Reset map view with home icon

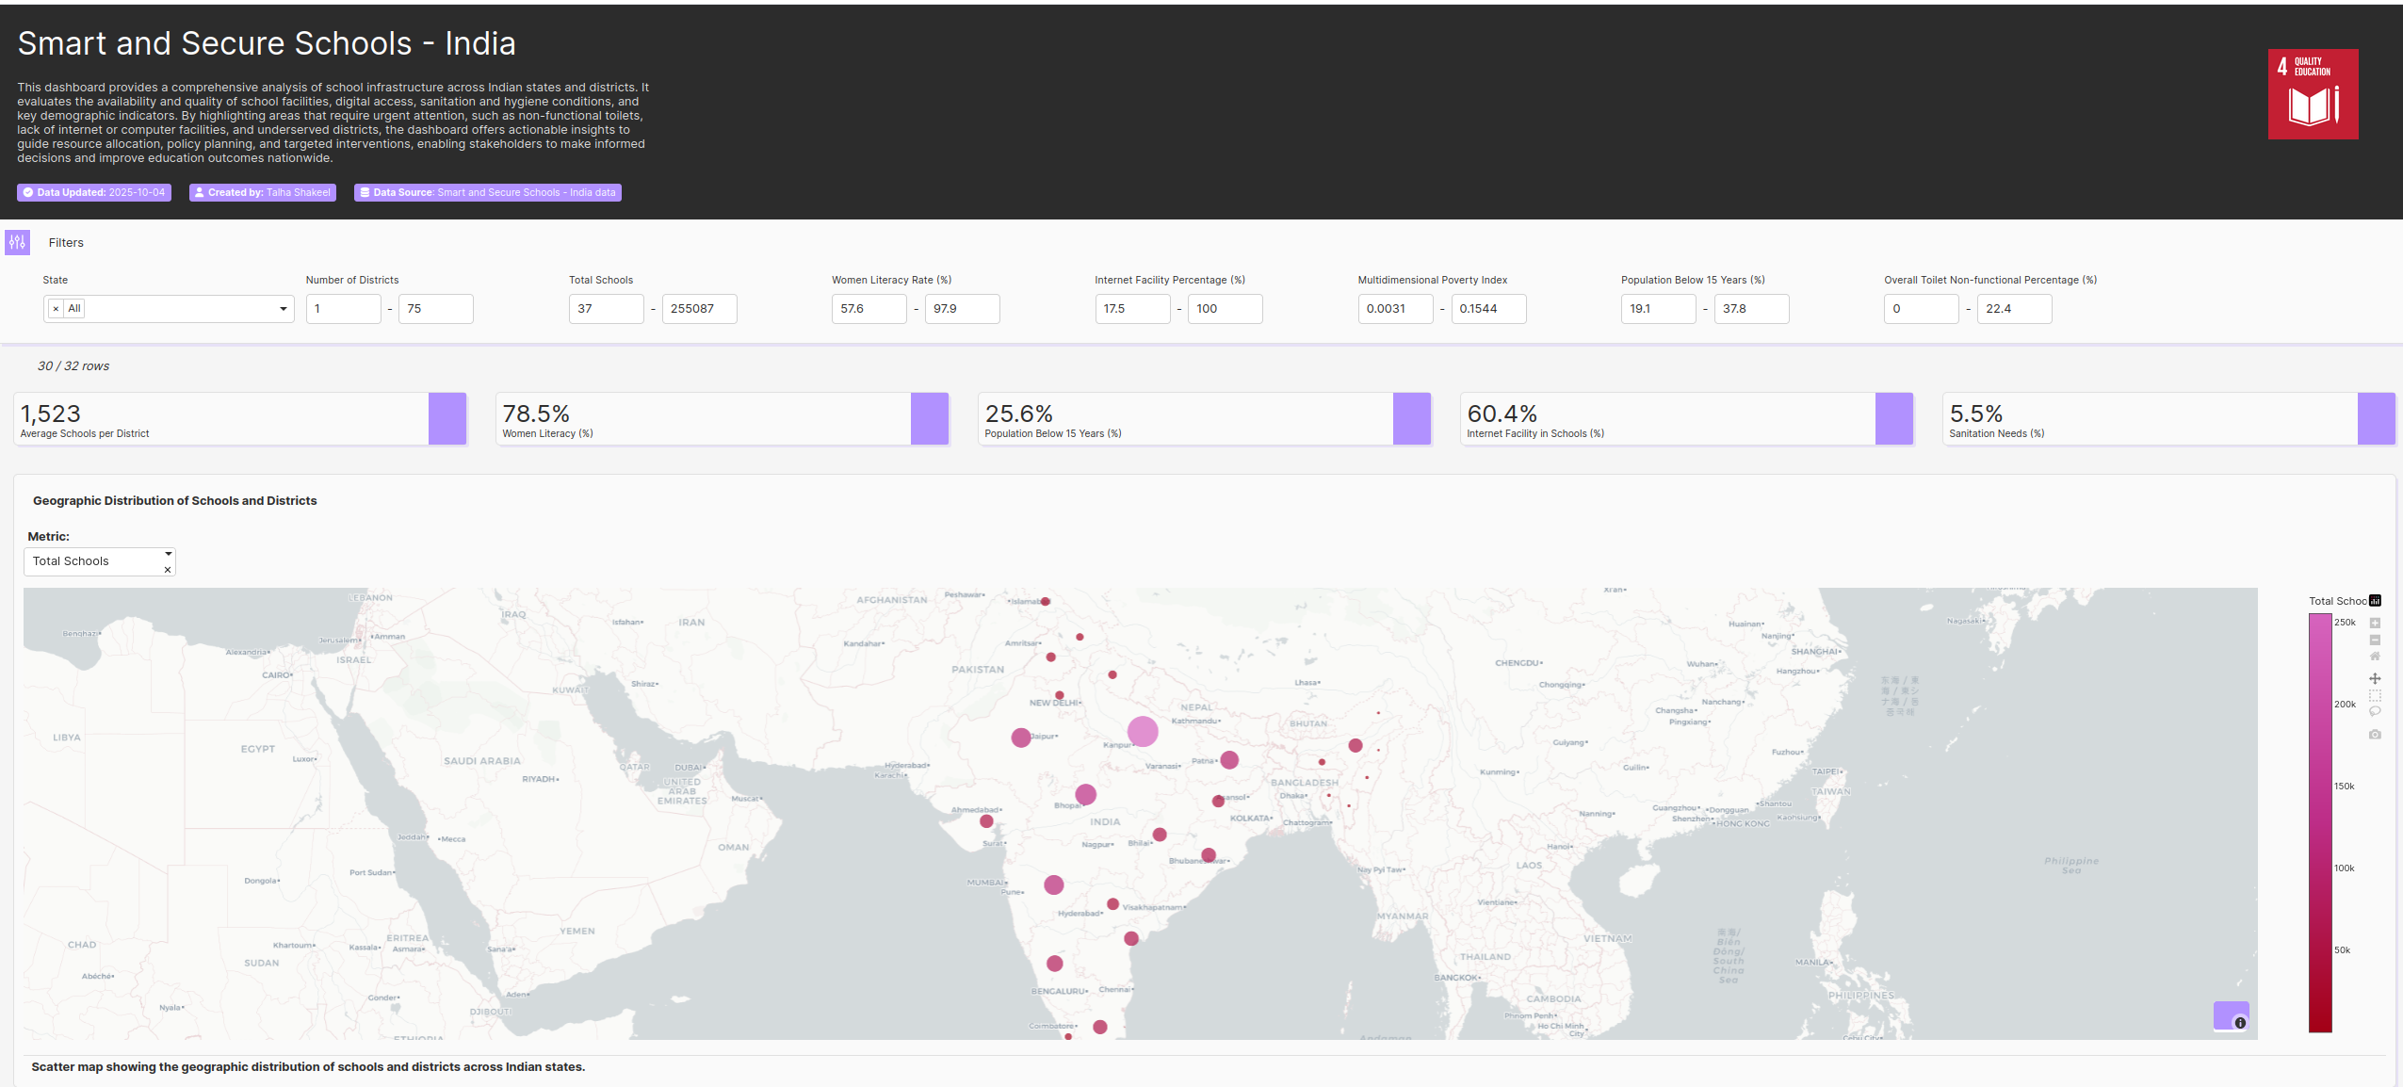[x=2375, y=657]
